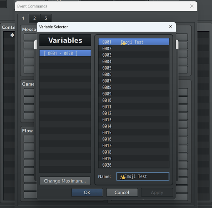Screen dimensions: 212x208
Task: Select variable row 0010
Action: click(134, 100)
